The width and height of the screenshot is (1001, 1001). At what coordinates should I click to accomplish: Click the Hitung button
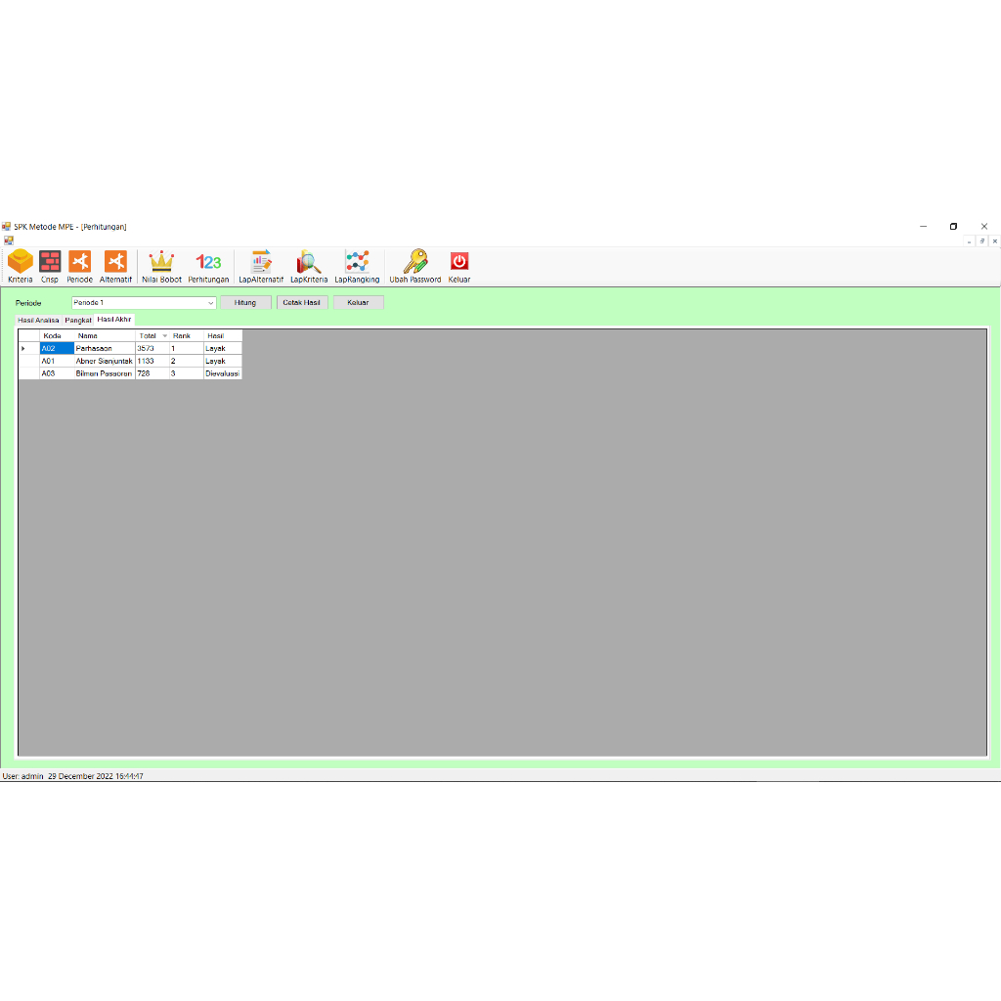pos(245,303)
